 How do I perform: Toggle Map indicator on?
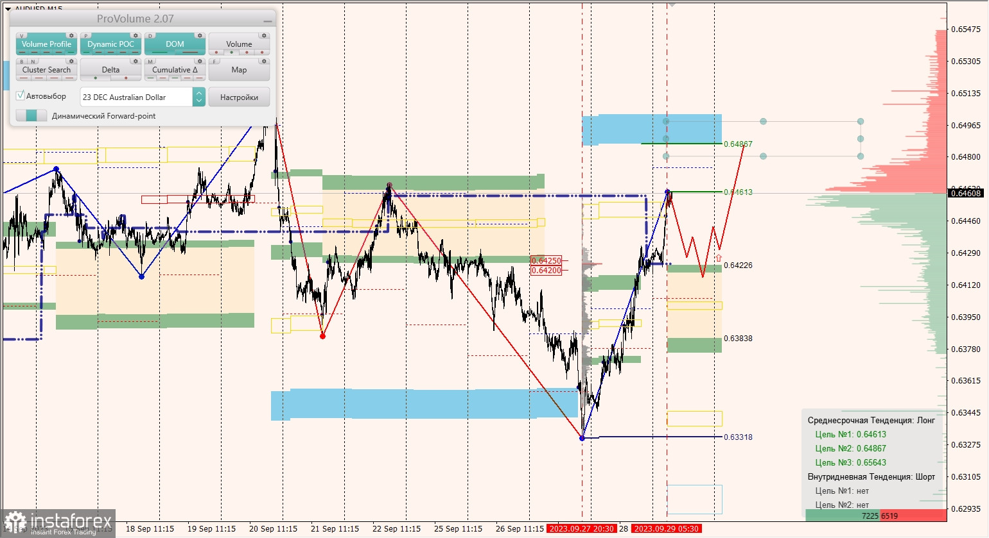coord(239,70)
